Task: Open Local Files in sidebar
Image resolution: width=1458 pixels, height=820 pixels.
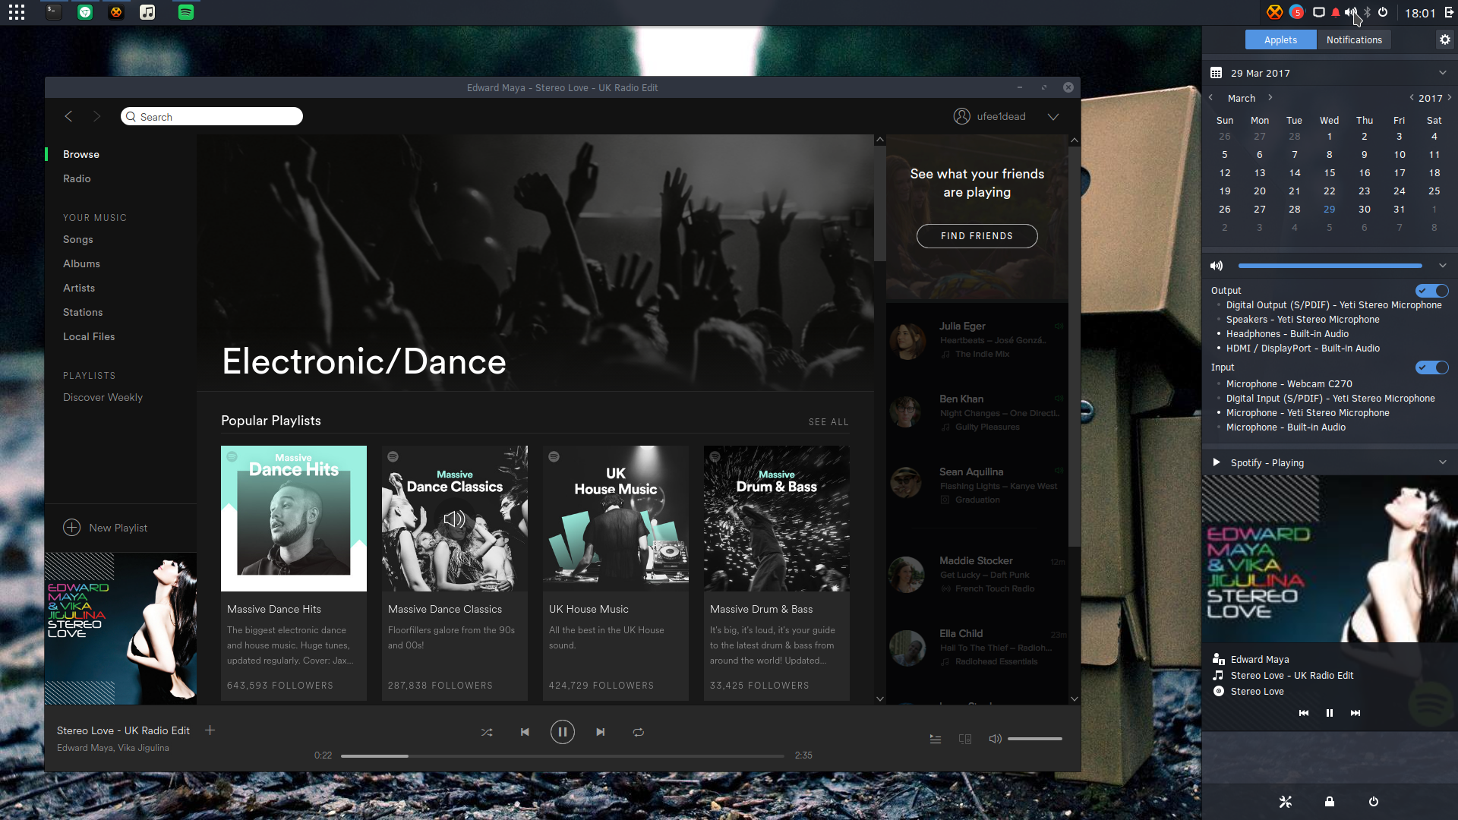Action: click(x=89, y=336)
